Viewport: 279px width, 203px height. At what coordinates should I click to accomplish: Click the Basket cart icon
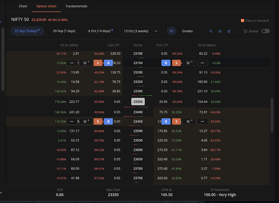(245, 31)
